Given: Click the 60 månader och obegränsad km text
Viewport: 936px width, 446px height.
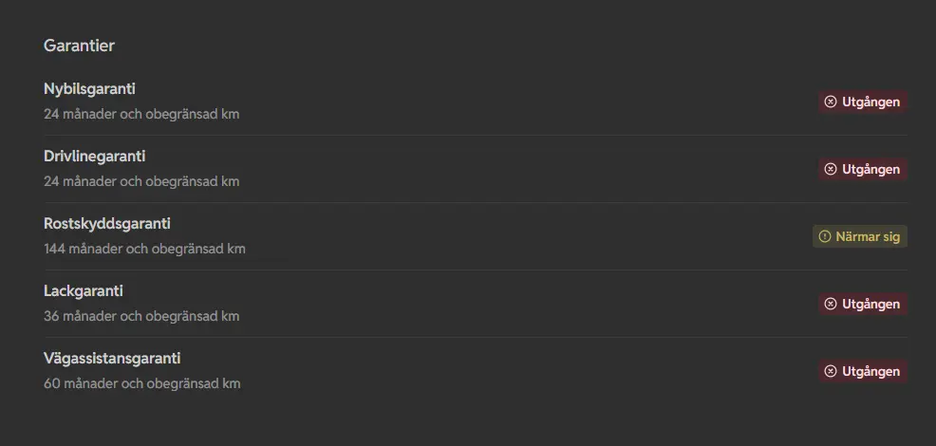Looking at the screenshot, I should click(142, 384).
